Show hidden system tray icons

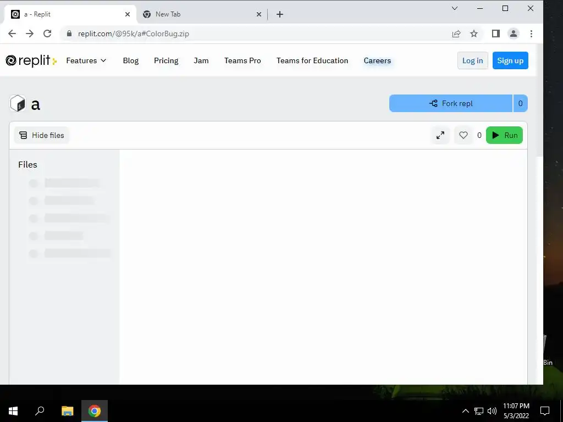click(465, 411)
